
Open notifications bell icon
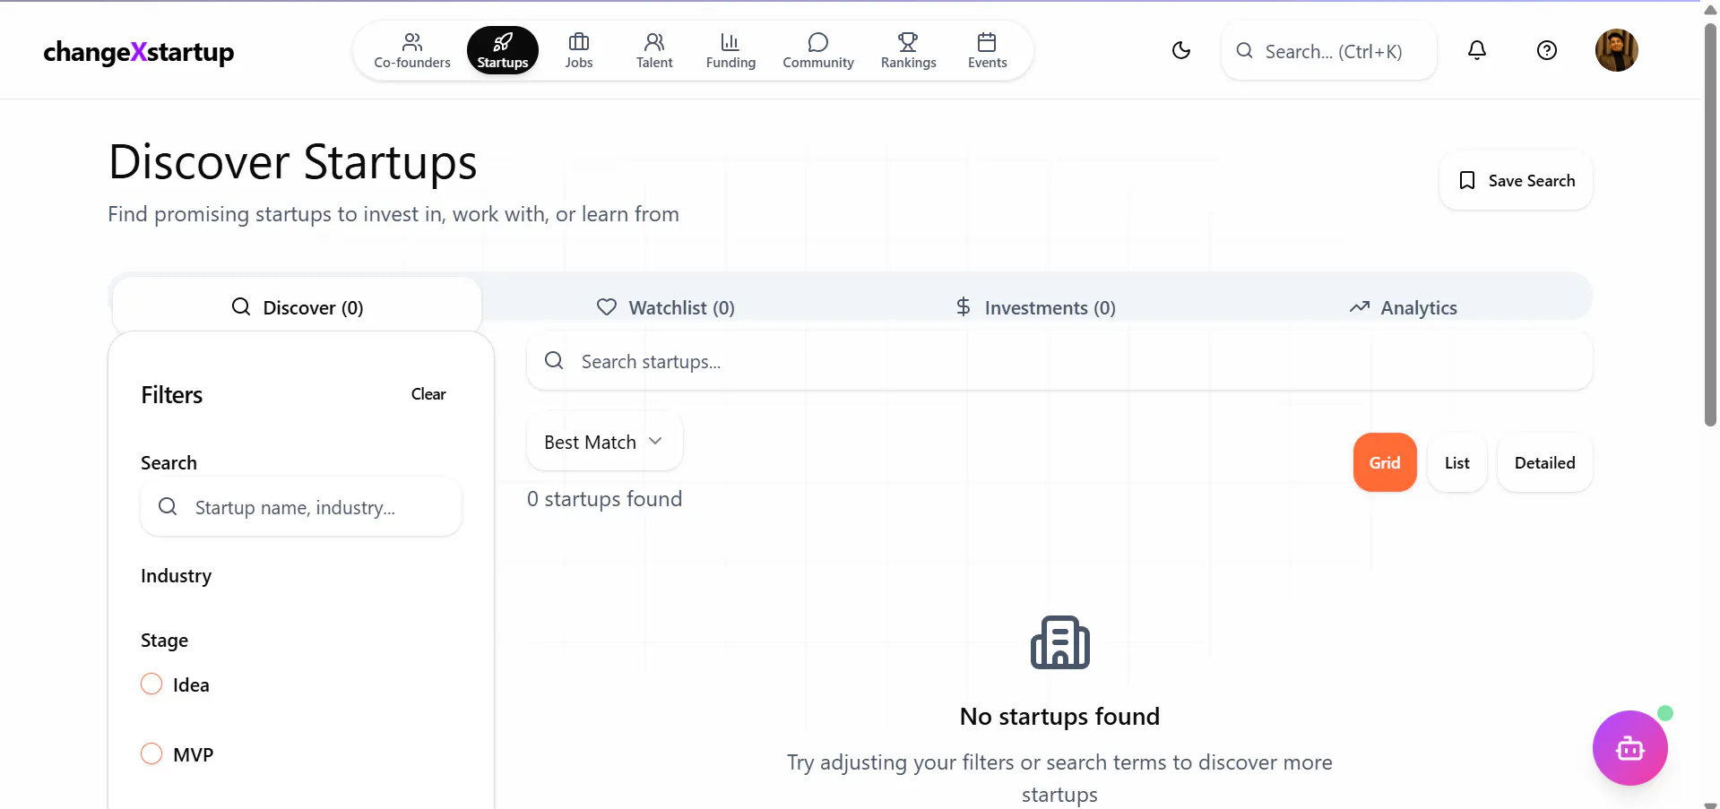coord(1477,50)
